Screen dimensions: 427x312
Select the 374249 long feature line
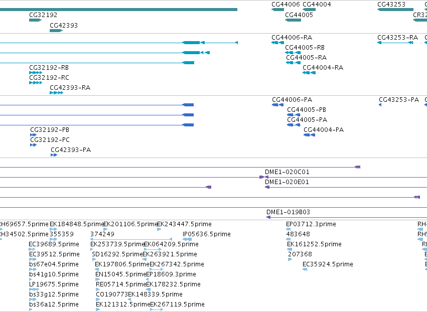coord(131,239)
